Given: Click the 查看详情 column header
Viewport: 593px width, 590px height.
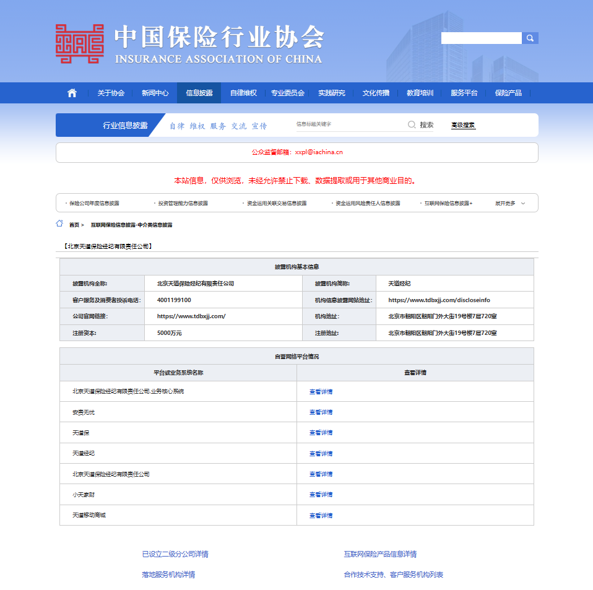Looking at the screenshot, I should coord(415,373).
